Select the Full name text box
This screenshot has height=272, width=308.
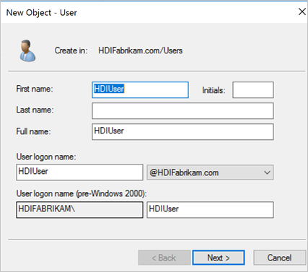click(x=182, y=131)
